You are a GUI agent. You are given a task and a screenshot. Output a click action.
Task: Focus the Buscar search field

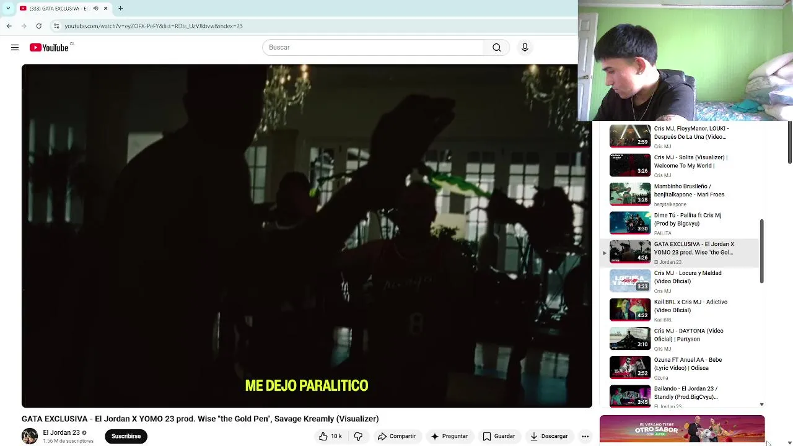[373, 48]
